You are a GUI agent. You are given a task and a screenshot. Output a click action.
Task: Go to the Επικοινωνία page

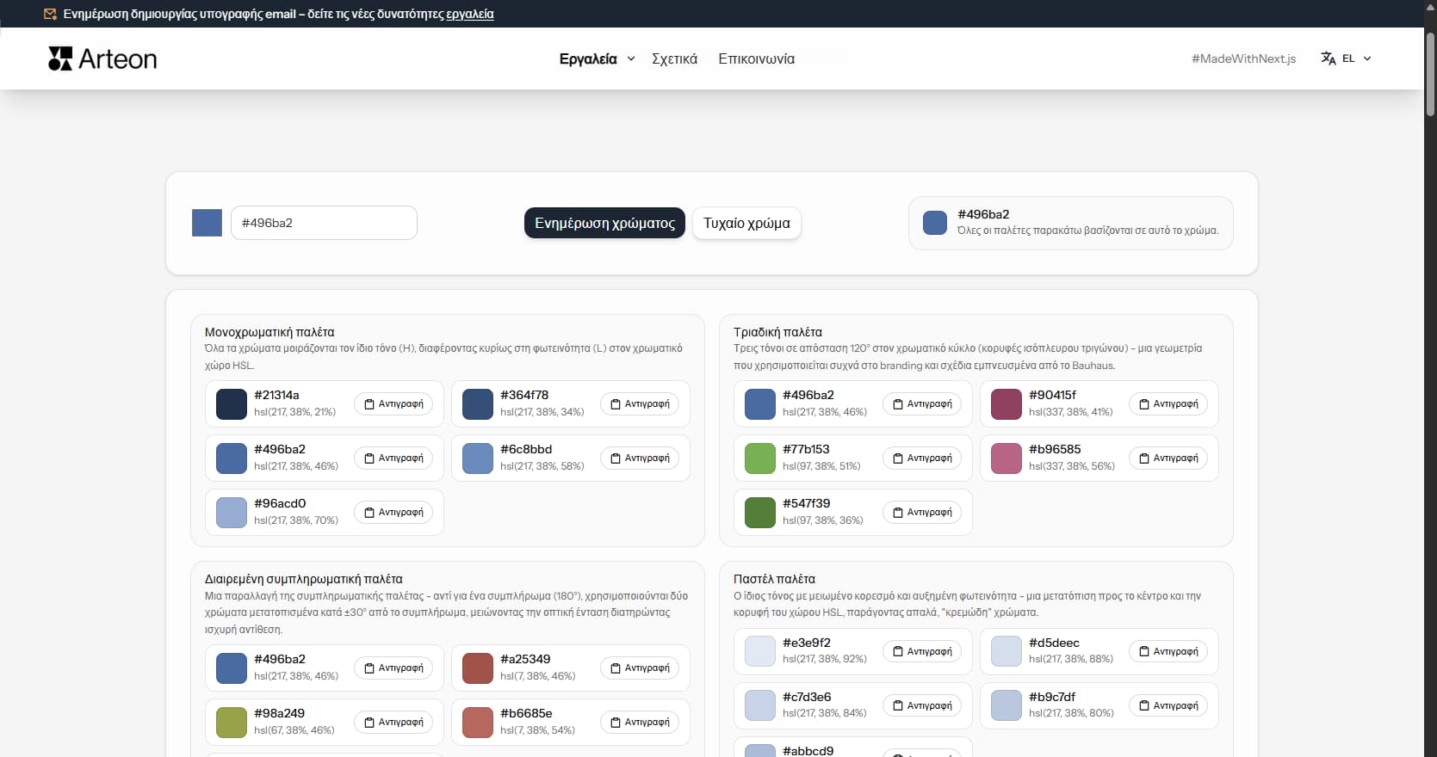(x=756, y=58)
